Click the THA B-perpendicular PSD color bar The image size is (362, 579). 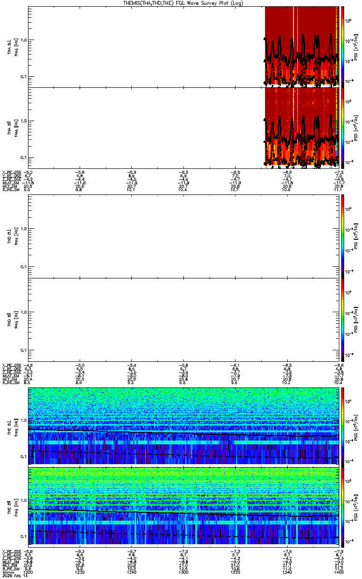(x=343, y=46)
